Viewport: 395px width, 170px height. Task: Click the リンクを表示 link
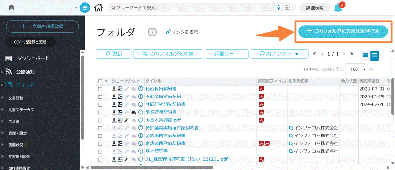tap(182, 32)
